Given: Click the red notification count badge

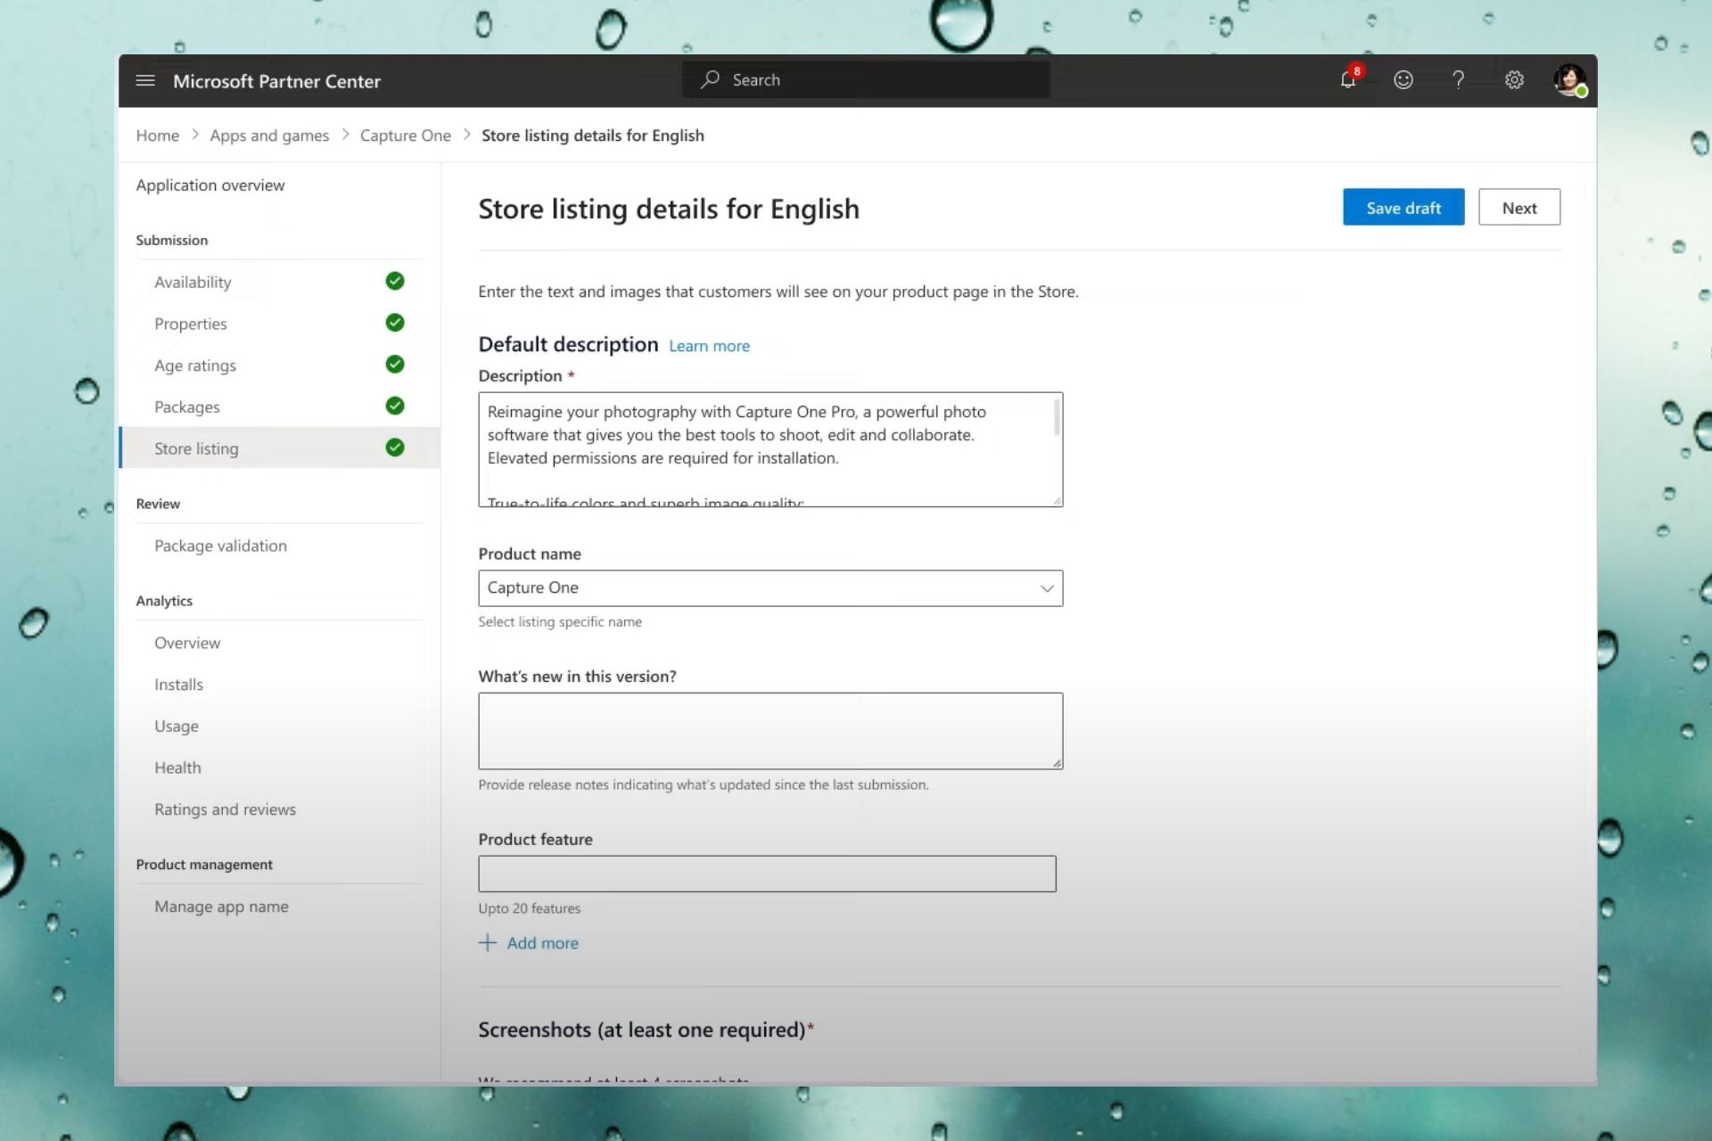Looking at the screenshot, I should click(x=1356, y=71).
